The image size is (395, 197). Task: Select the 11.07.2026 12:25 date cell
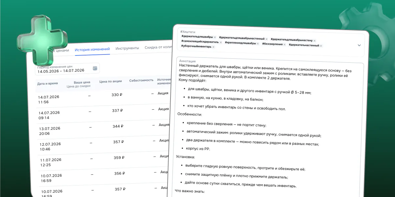[51, 162]
